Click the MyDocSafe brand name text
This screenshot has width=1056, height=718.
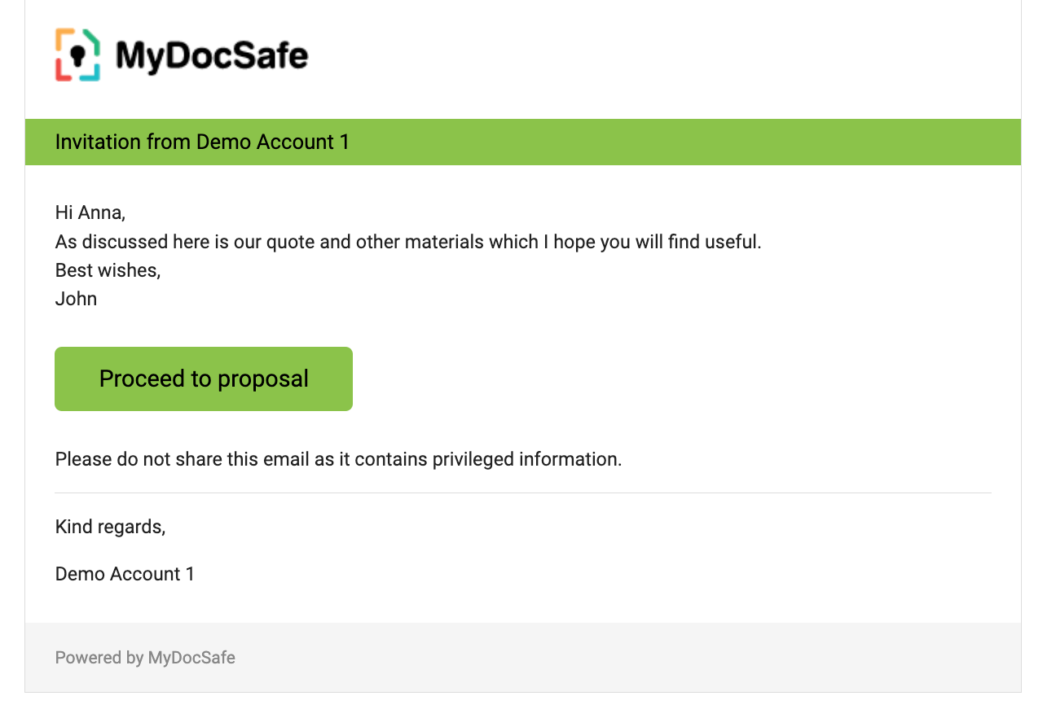pos(212,56)
